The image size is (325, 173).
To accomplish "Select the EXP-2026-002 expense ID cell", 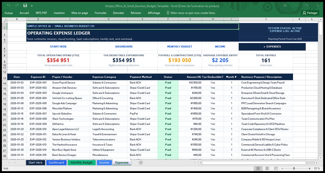I will (x=38, y=88).
